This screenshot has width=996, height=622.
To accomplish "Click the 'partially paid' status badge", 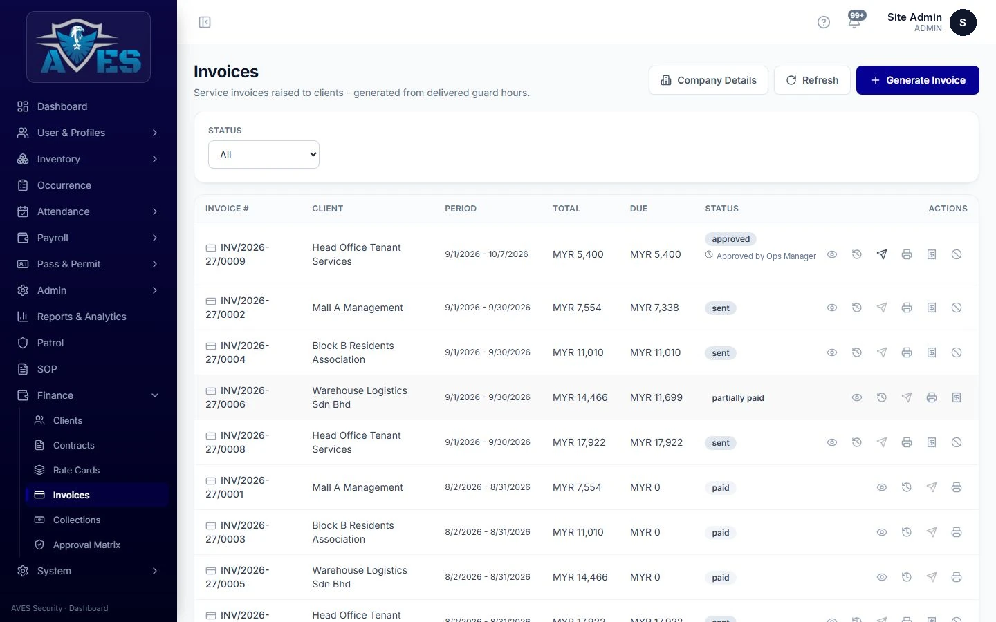I will (x=738, y=398).
